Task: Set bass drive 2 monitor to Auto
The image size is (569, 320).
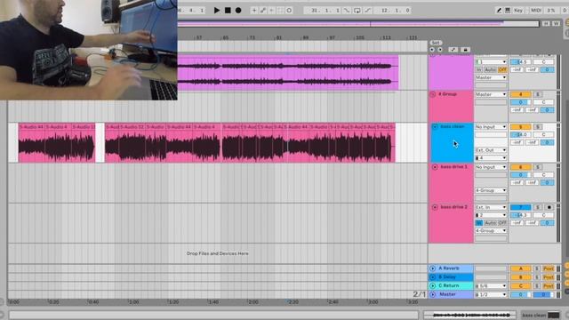Action: pos(490,223)
